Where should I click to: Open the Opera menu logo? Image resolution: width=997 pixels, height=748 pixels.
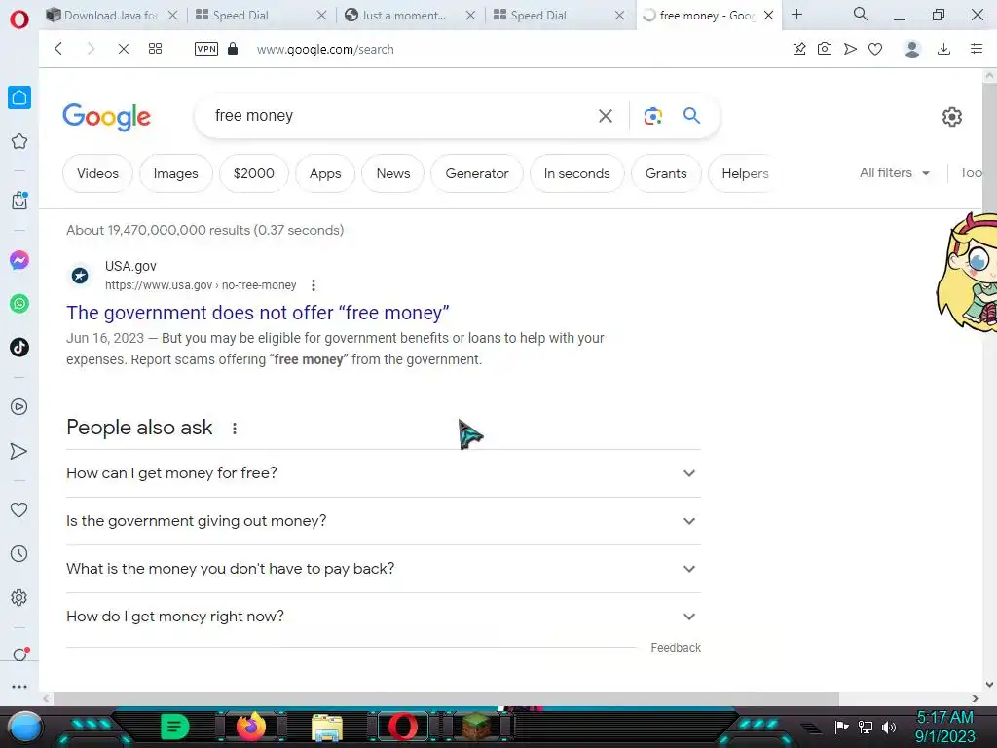tap(19, 19)
